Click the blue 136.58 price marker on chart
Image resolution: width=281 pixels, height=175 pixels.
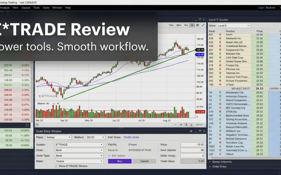[x=200, y=54]
